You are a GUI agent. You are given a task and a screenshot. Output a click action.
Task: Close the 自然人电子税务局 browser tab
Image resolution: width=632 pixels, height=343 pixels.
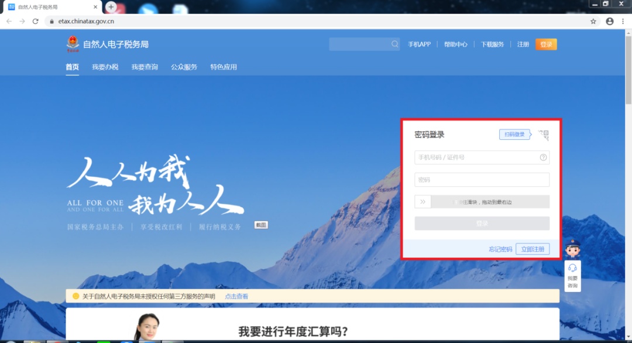(95, 7)
